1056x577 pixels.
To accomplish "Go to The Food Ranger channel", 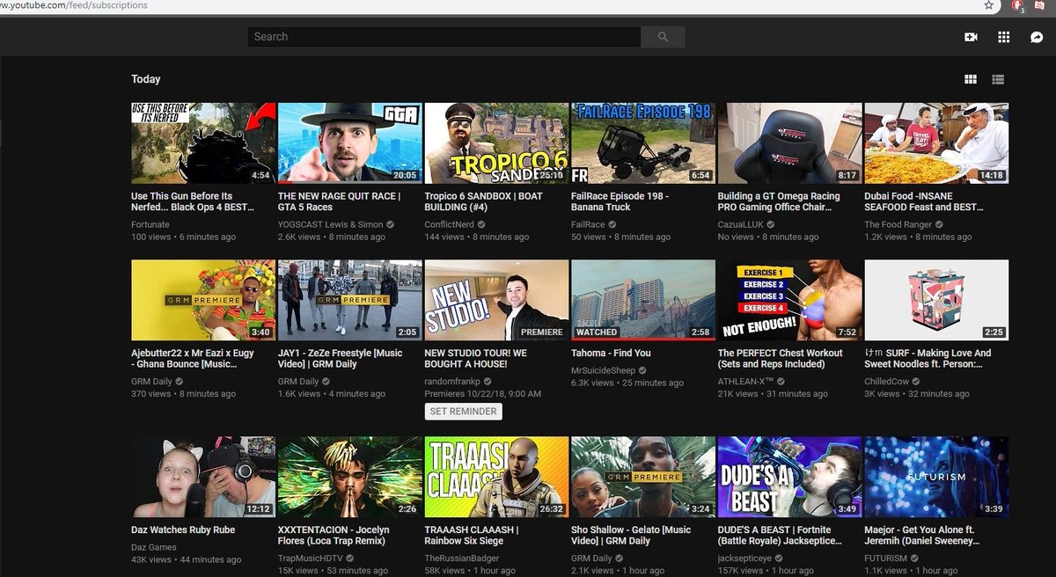I will [x=899, y=225].
